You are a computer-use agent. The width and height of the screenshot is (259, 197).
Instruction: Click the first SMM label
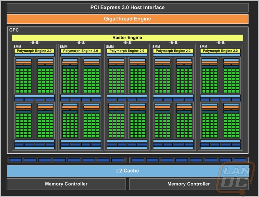coord(17,47)
